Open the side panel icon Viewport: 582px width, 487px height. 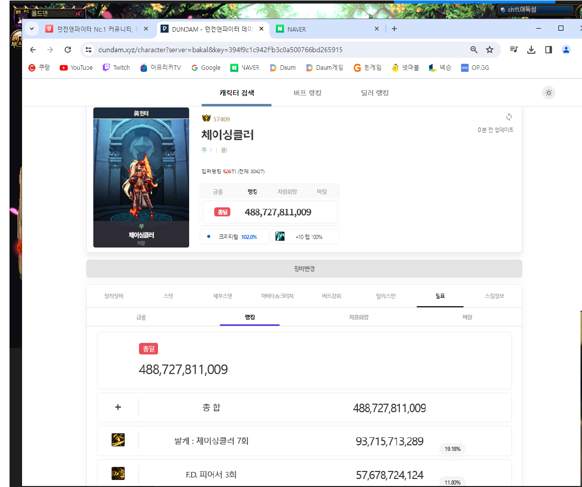548,50
